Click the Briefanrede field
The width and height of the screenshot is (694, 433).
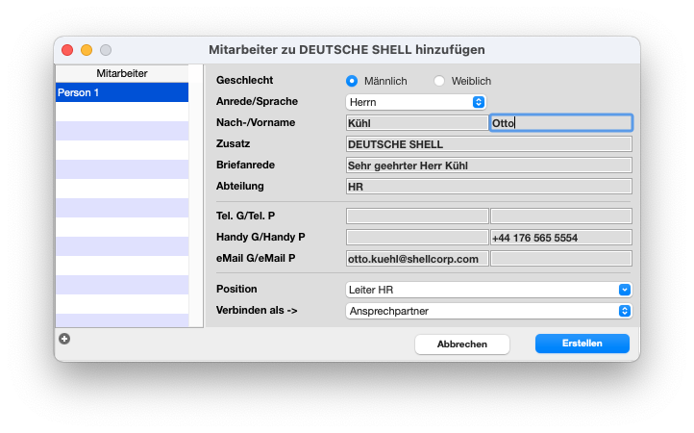click(x=488, y=166)
